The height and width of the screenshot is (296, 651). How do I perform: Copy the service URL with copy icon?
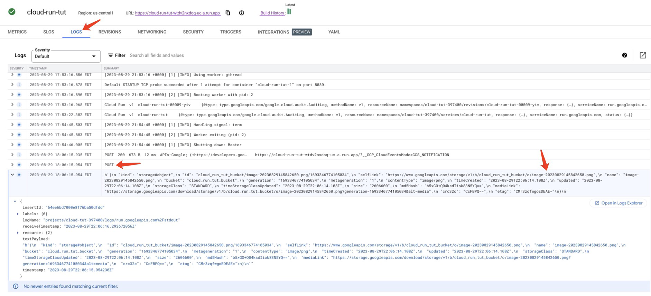point(228,13)
